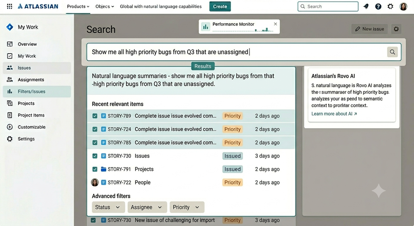Select Filters/Issues in the sidebar

[37, 92]
